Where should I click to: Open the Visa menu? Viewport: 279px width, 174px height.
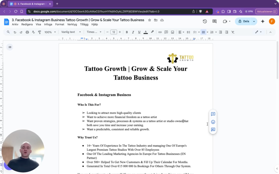click(38, 24)
